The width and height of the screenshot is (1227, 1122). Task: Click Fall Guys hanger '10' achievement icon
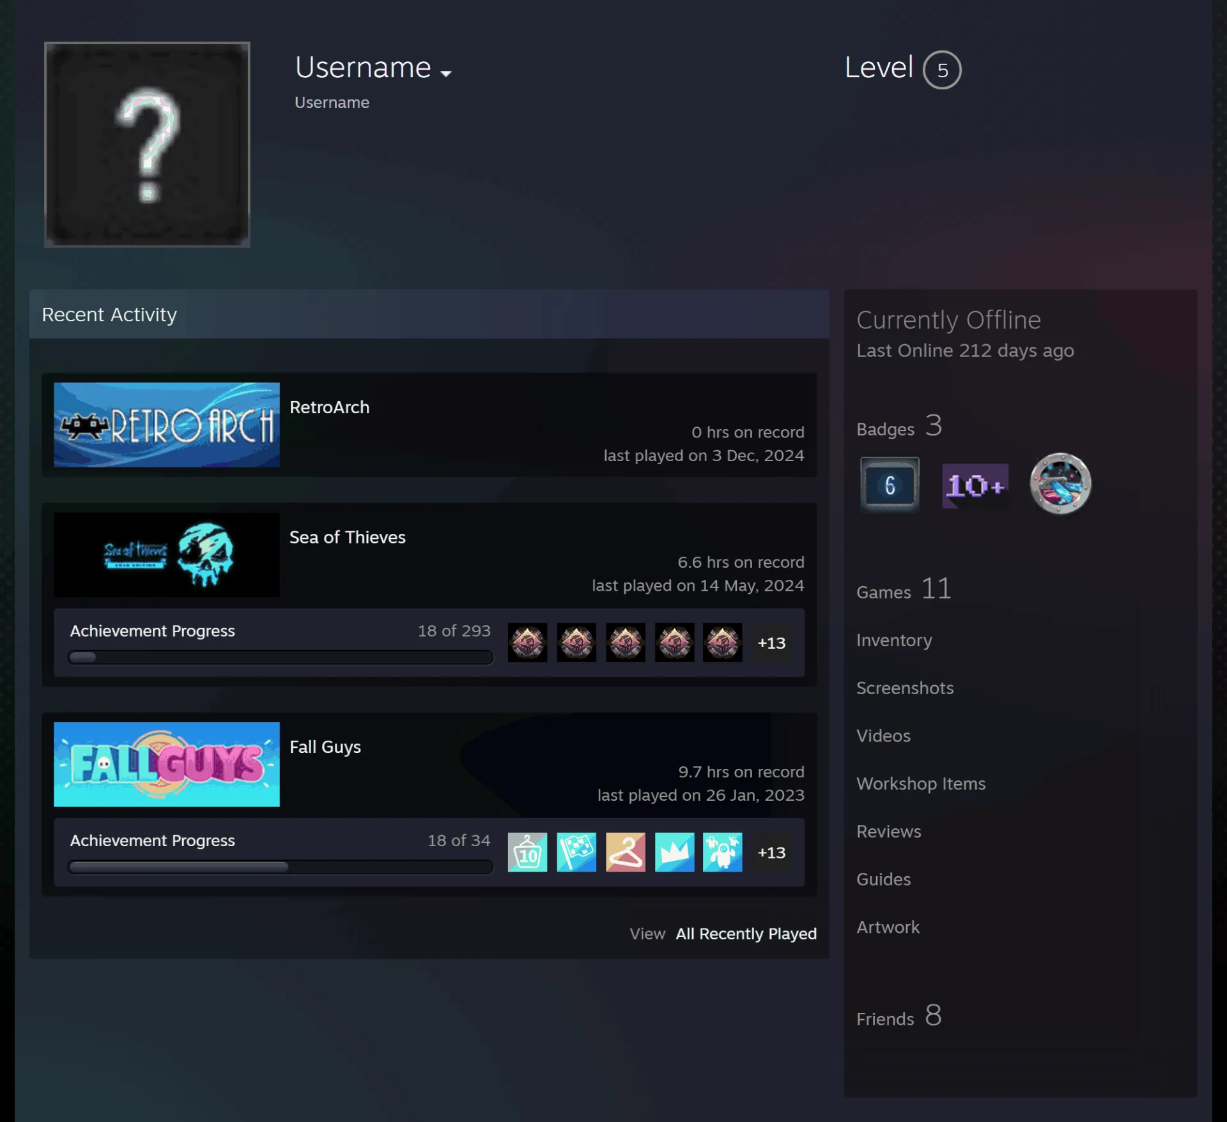(527, 852)
